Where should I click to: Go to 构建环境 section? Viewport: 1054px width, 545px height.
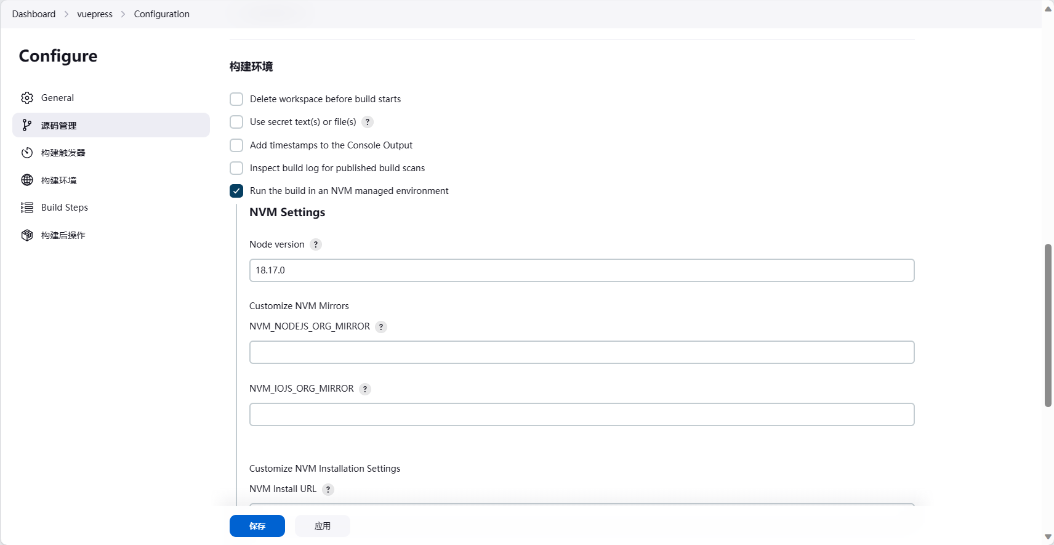tap(111, 180)
